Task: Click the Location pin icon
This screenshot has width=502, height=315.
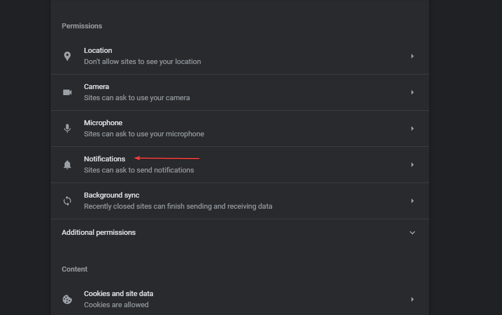Action: click(x=67, y=56)
